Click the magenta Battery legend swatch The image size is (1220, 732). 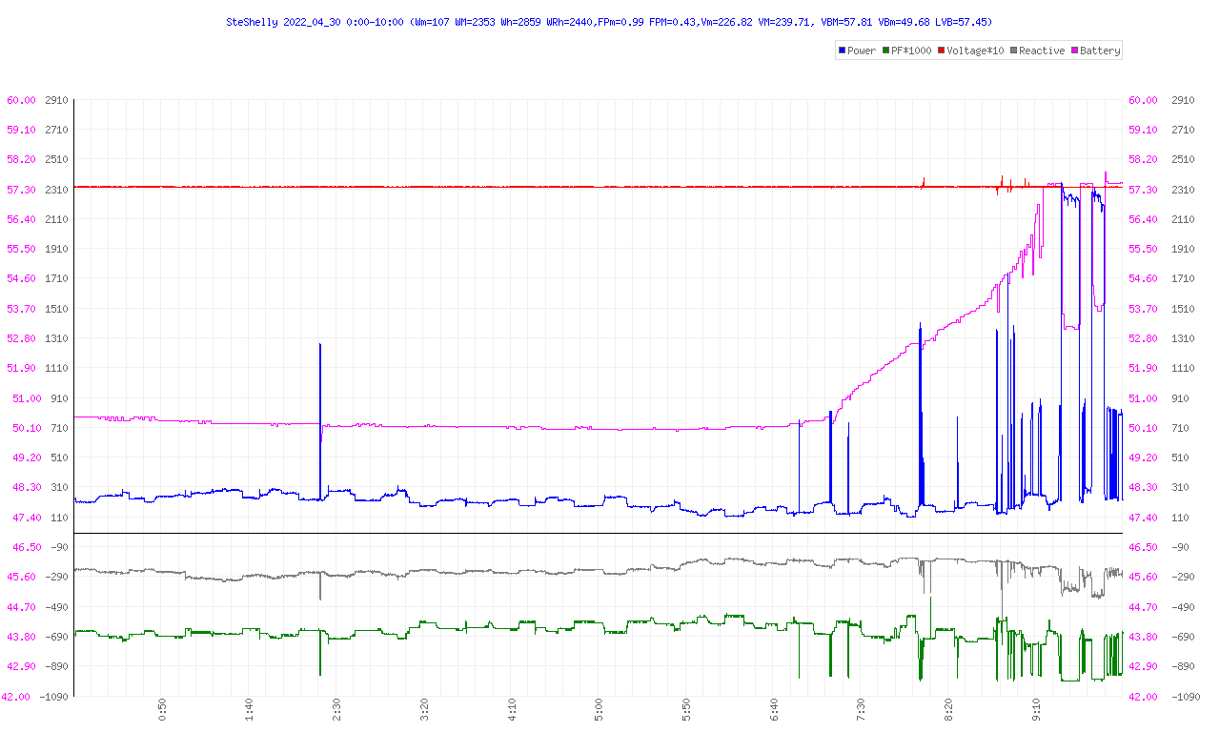(1075, 51)
